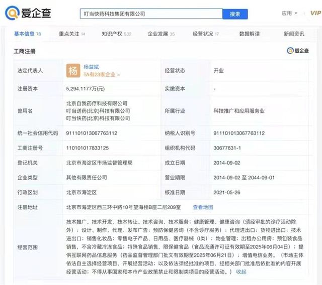The width and height of the screenshot is (322, 285).
Task: Click the blue 搜索 button
Action: pos(235,14)
